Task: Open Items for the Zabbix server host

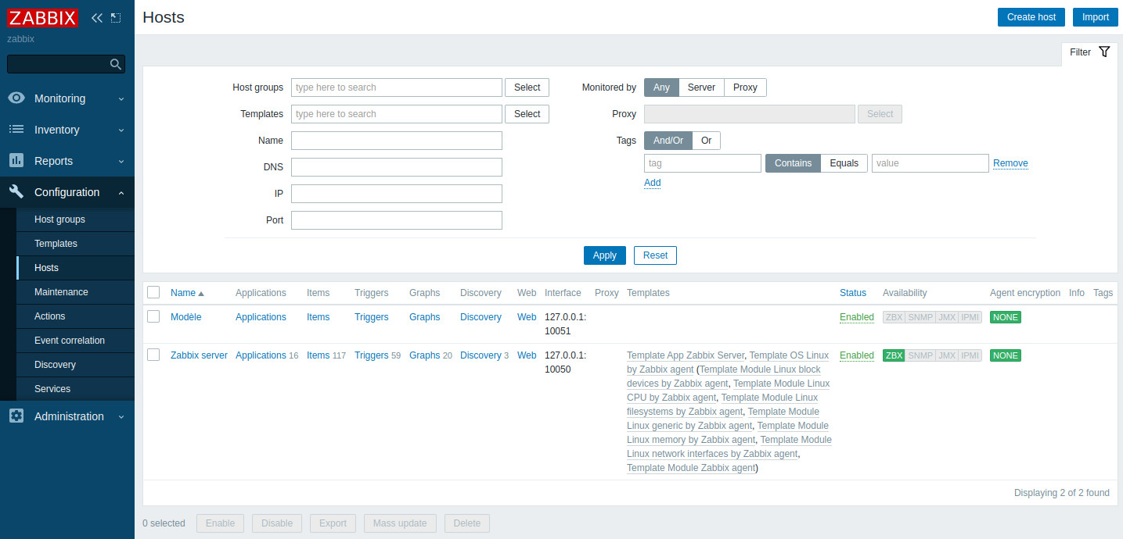Action: coord(318,355)
